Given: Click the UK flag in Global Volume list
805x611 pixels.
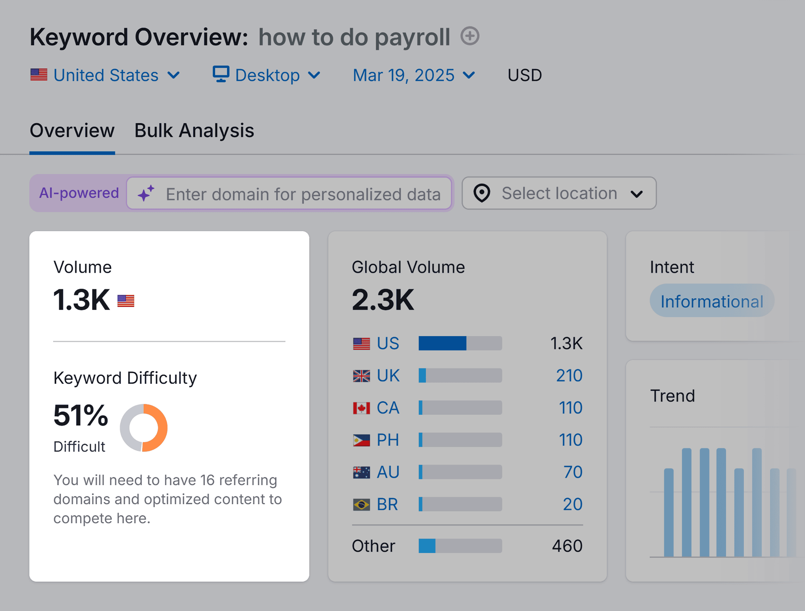Looking at the screenshot, I should [x=361, y=375].
